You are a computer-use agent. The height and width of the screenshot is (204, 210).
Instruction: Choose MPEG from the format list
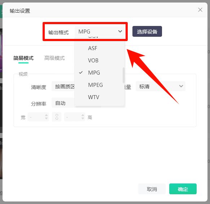[x=99, y=85]
